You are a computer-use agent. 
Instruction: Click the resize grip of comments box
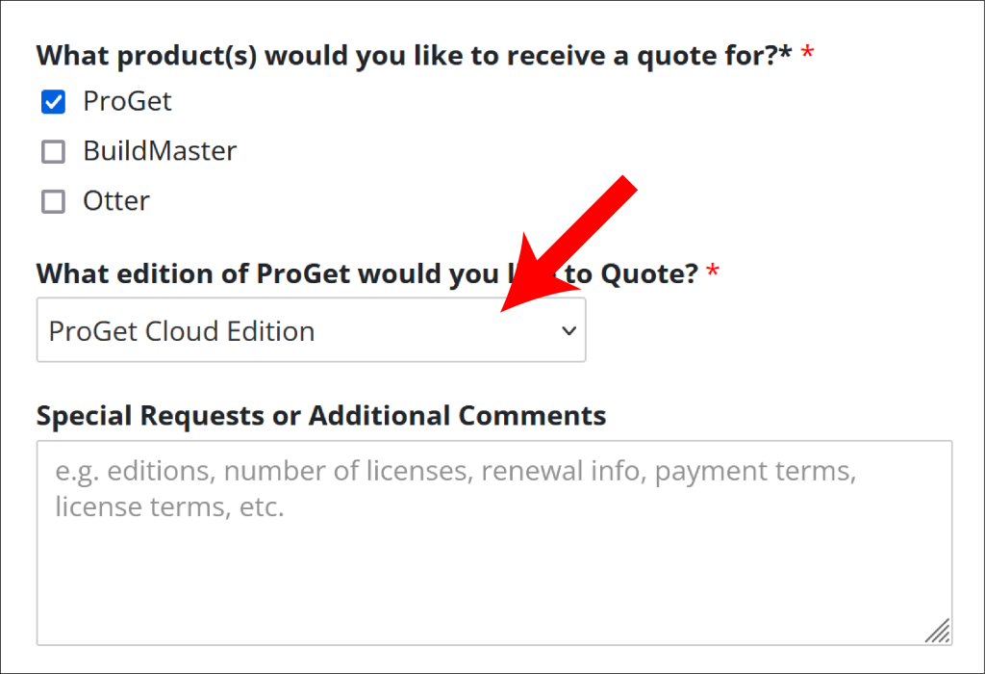(938, 632)
